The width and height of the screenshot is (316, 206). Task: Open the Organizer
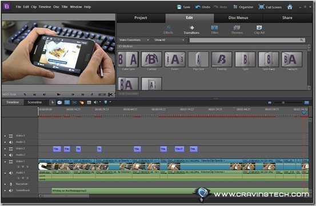pos(243,7)
